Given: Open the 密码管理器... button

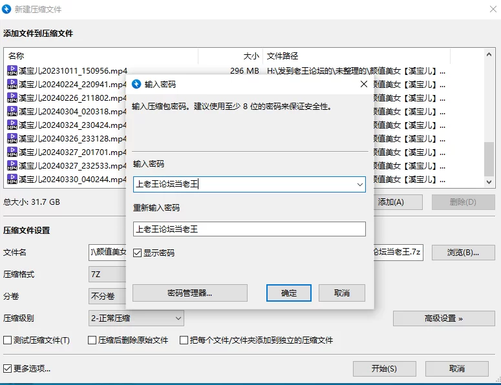Looking at the screenshot, I should tap(190, 293).
